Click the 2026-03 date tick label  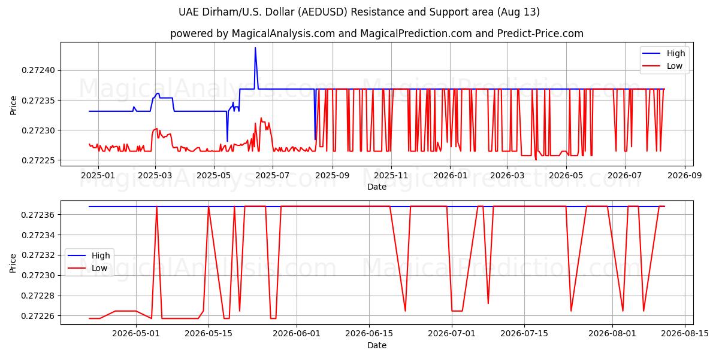click(506, 175)
